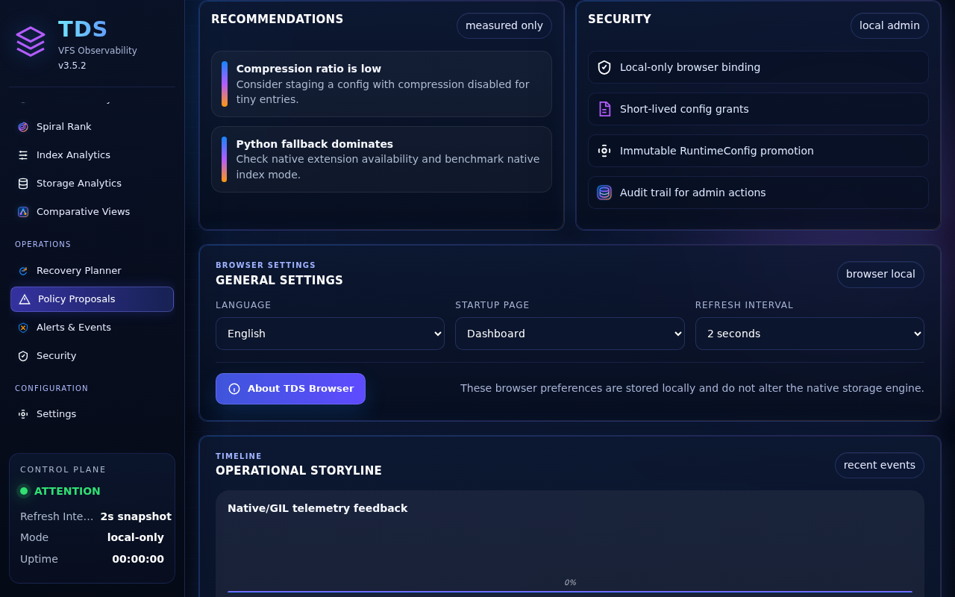Click Immutable RuntimeConfig promotion row

click(758, 151)
